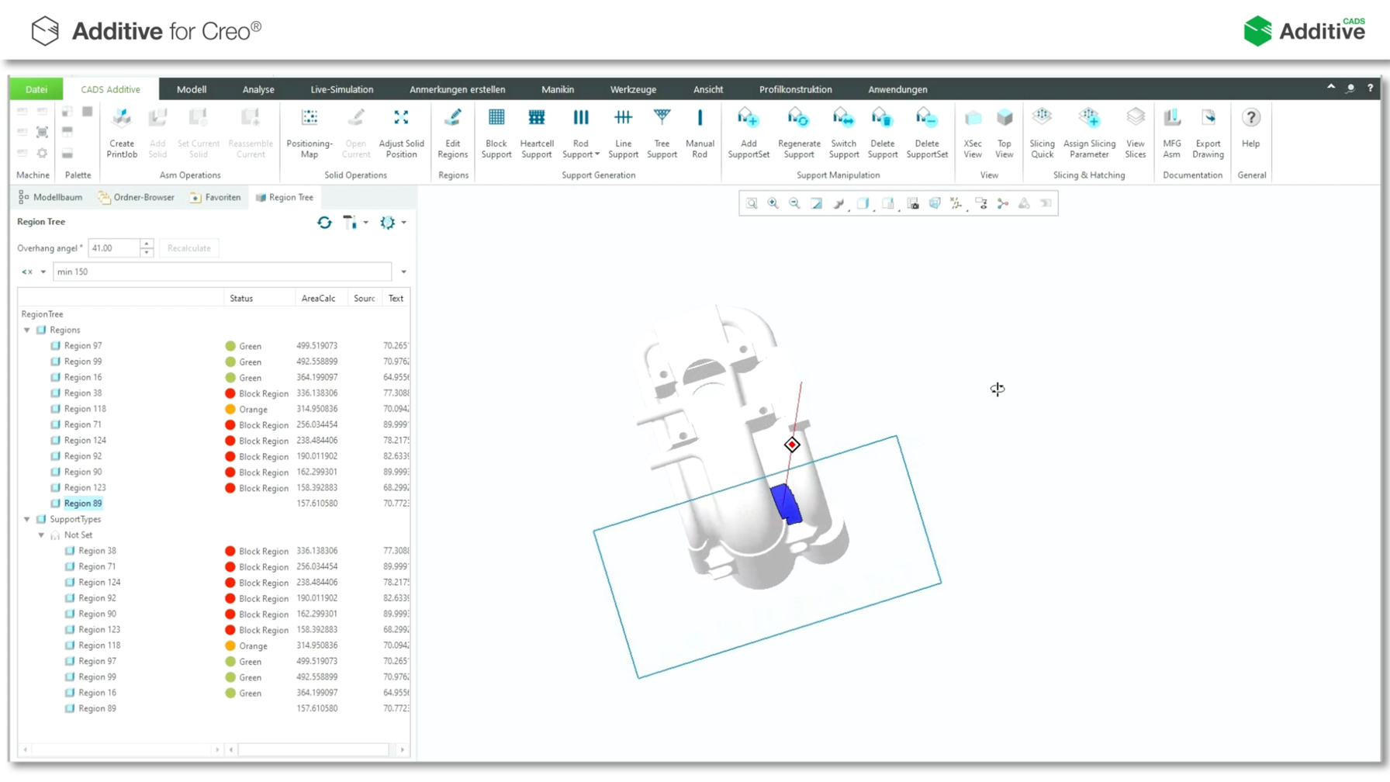
Task: Click zoom out magnifier in graphics toolbar
Action: pyautogui.click(x=794, y=203)
